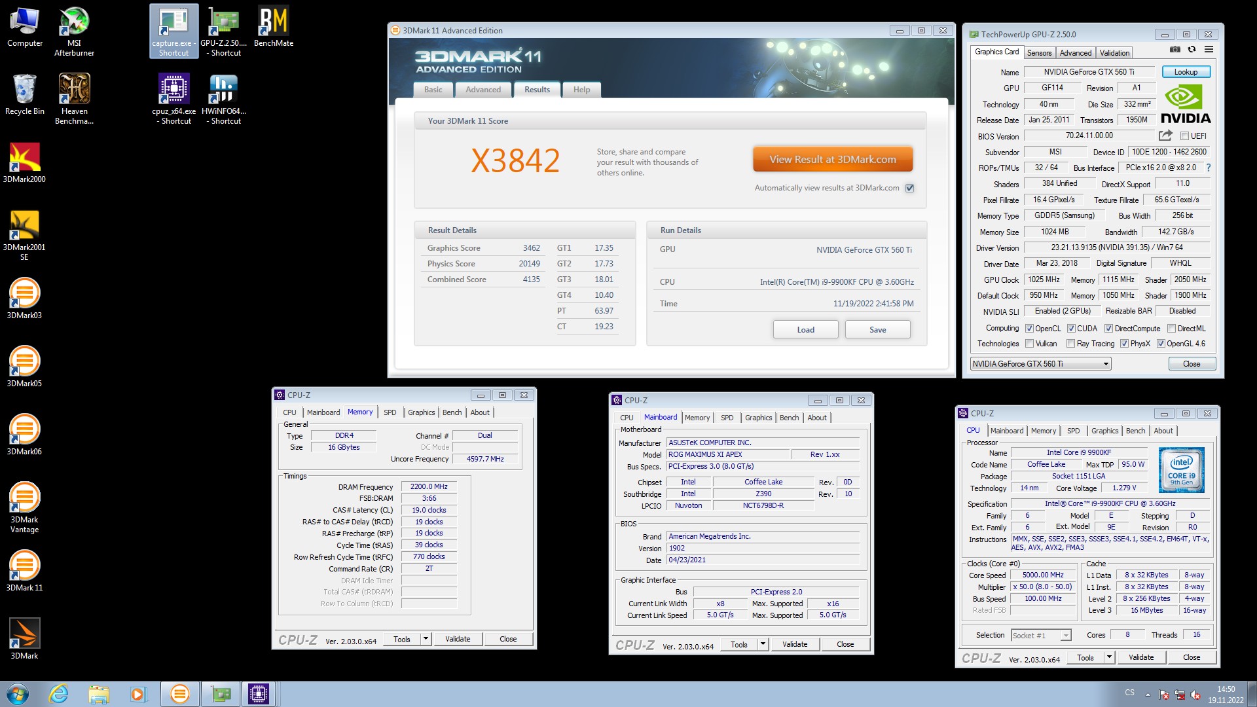Toggle automatically view results at 3DMark.com
The height and width of the screenshot is (707, 1257).
[909, 188]
